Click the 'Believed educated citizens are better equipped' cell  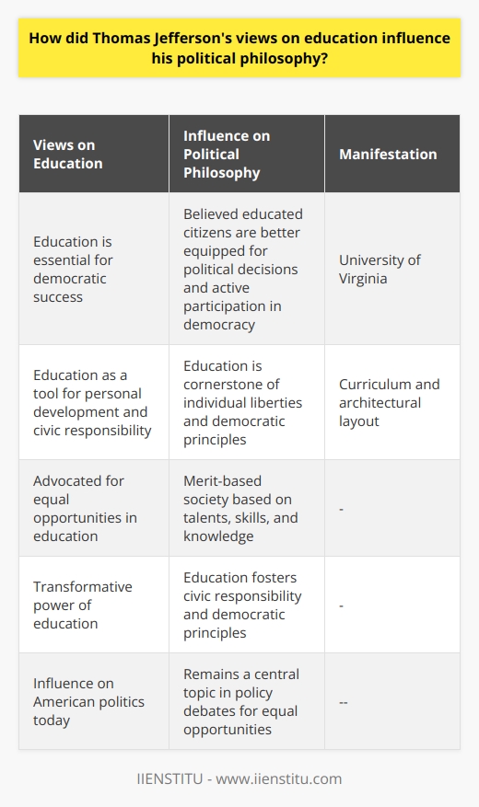(x=246, y=269)
